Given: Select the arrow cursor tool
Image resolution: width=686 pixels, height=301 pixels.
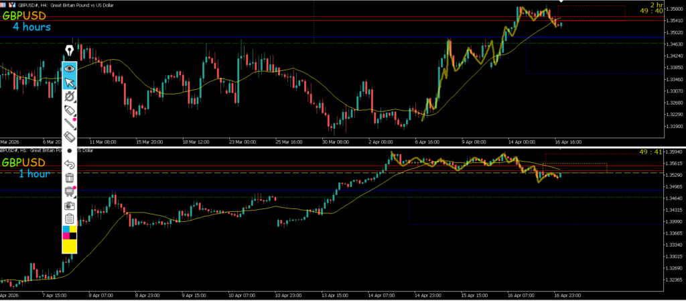Looking at the screenshot, I should [x=69, y=82].
